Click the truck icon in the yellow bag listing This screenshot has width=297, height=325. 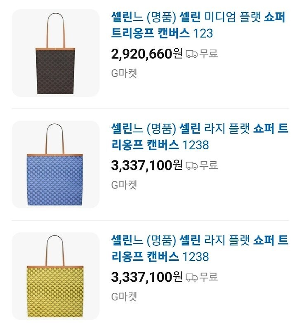191,277
